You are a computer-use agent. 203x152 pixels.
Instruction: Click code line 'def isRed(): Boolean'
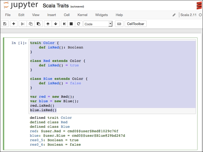pos(61,47)
